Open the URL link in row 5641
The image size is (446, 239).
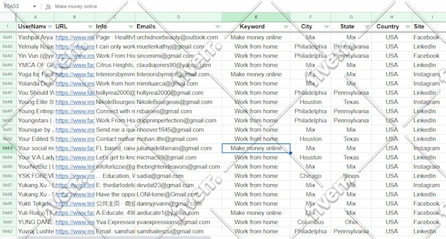point(75,37)
